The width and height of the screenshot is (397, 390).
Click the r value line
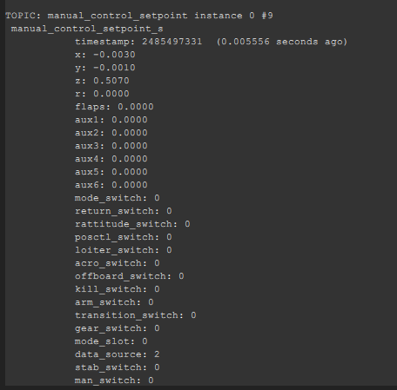102,94
